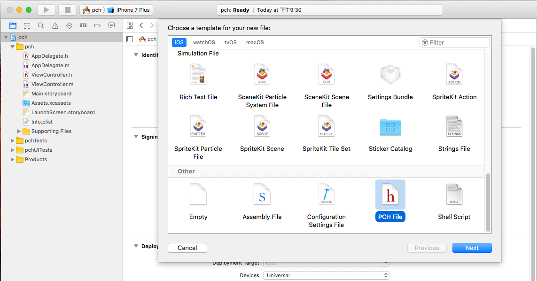Choose the Assembly File template

click(262, 195)
